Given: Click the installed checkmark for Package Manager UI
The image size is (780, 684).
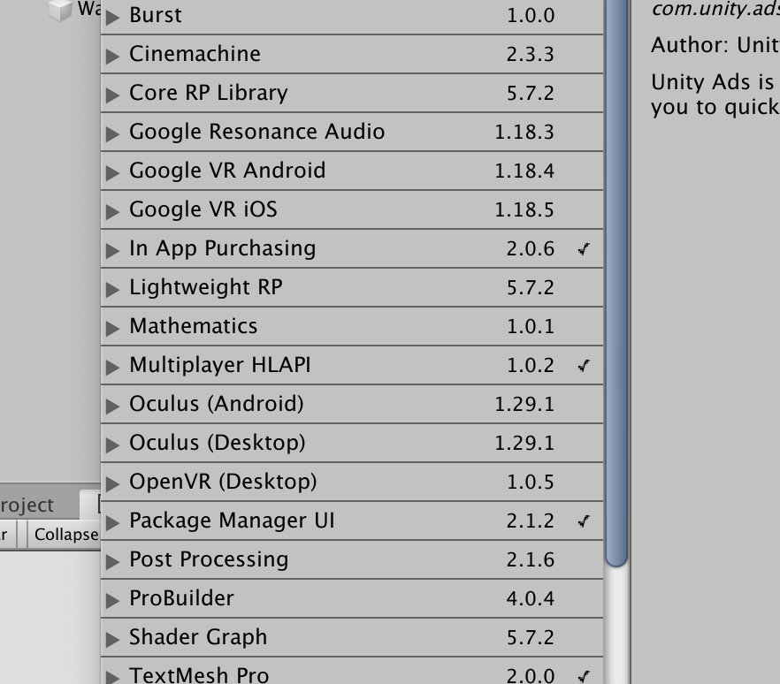Looking at the screenshot, I should point(584,521).
